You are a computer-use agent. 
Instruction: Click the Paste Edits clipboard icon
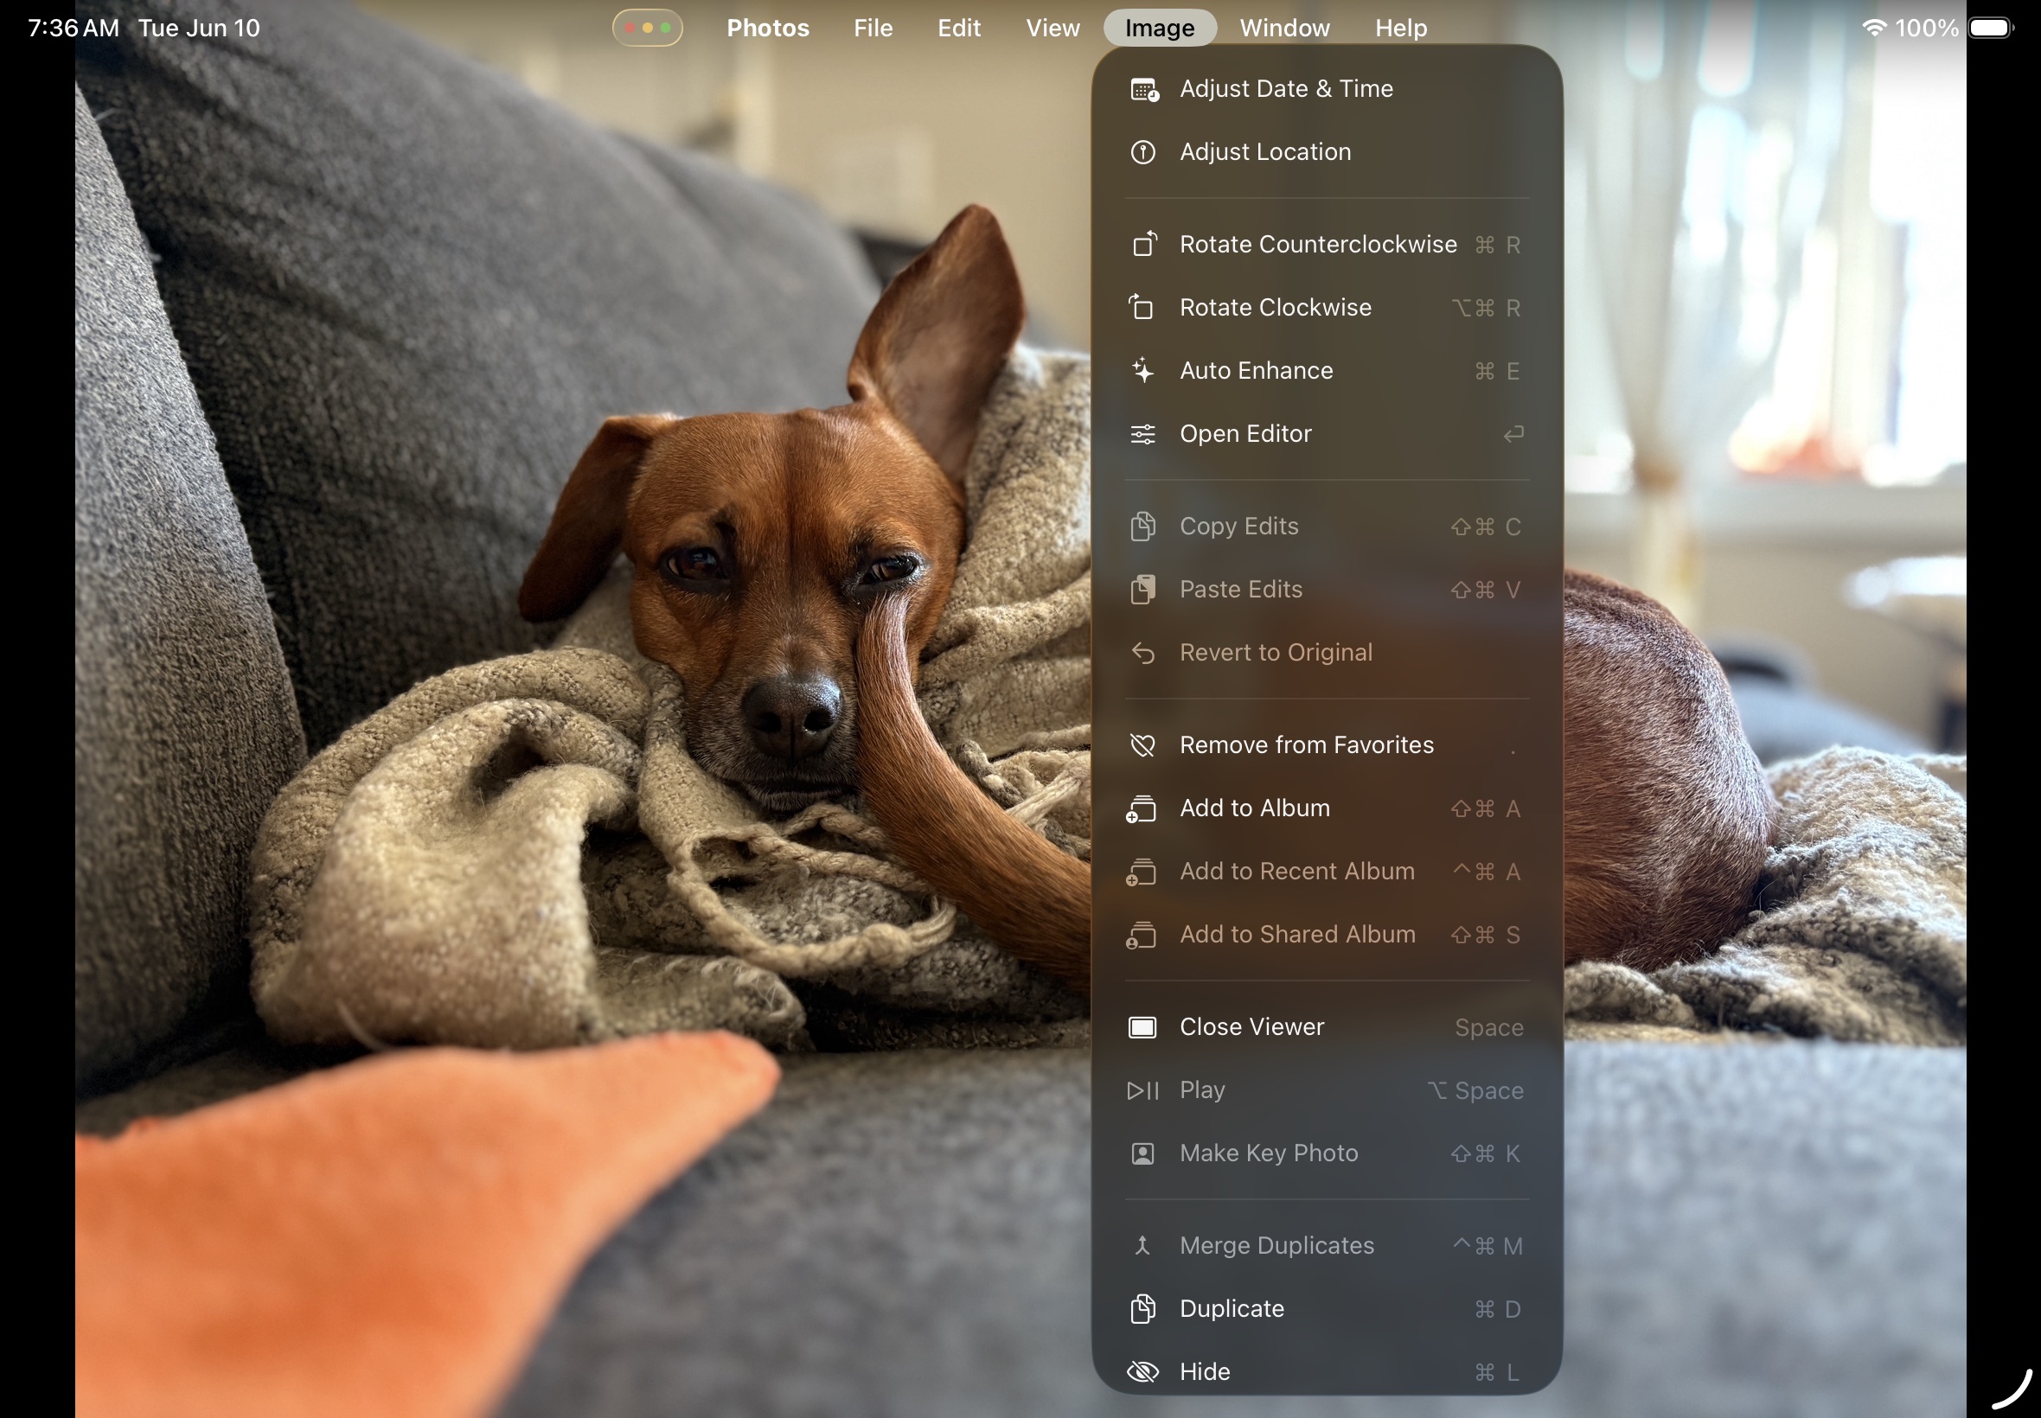pos(1142,590)
